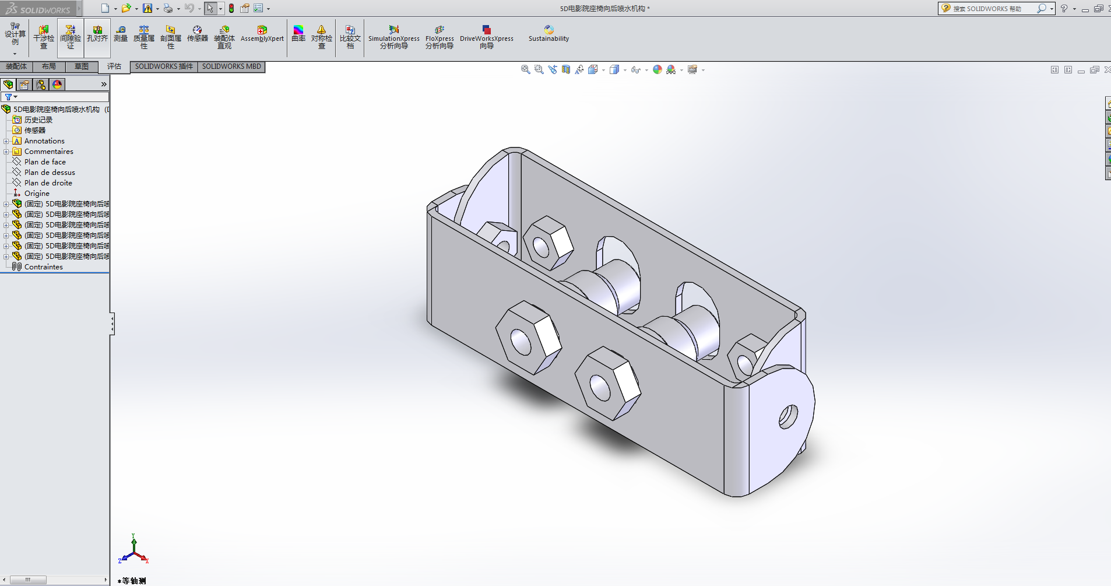Viewport: 1111px width, 586px height.
Task: Select the Plan de droite plane
Action: [48, 183]
